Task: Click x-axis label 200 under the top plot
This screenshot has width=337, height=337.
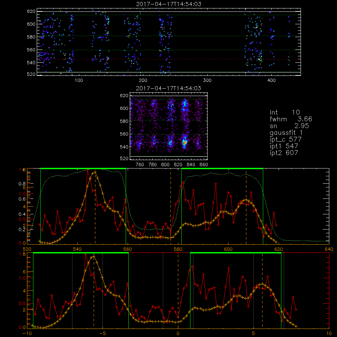Action: pyautogui.click(x=143, y=81)
